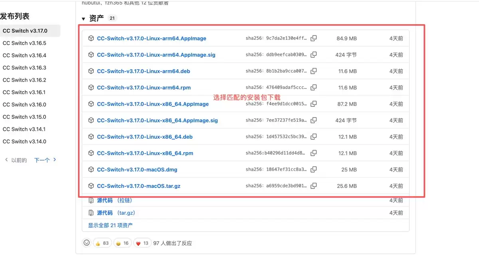Download CC-Switch-v3.17.0-Linux-x86_64.AppImage
479x265 pixels.
153,104
